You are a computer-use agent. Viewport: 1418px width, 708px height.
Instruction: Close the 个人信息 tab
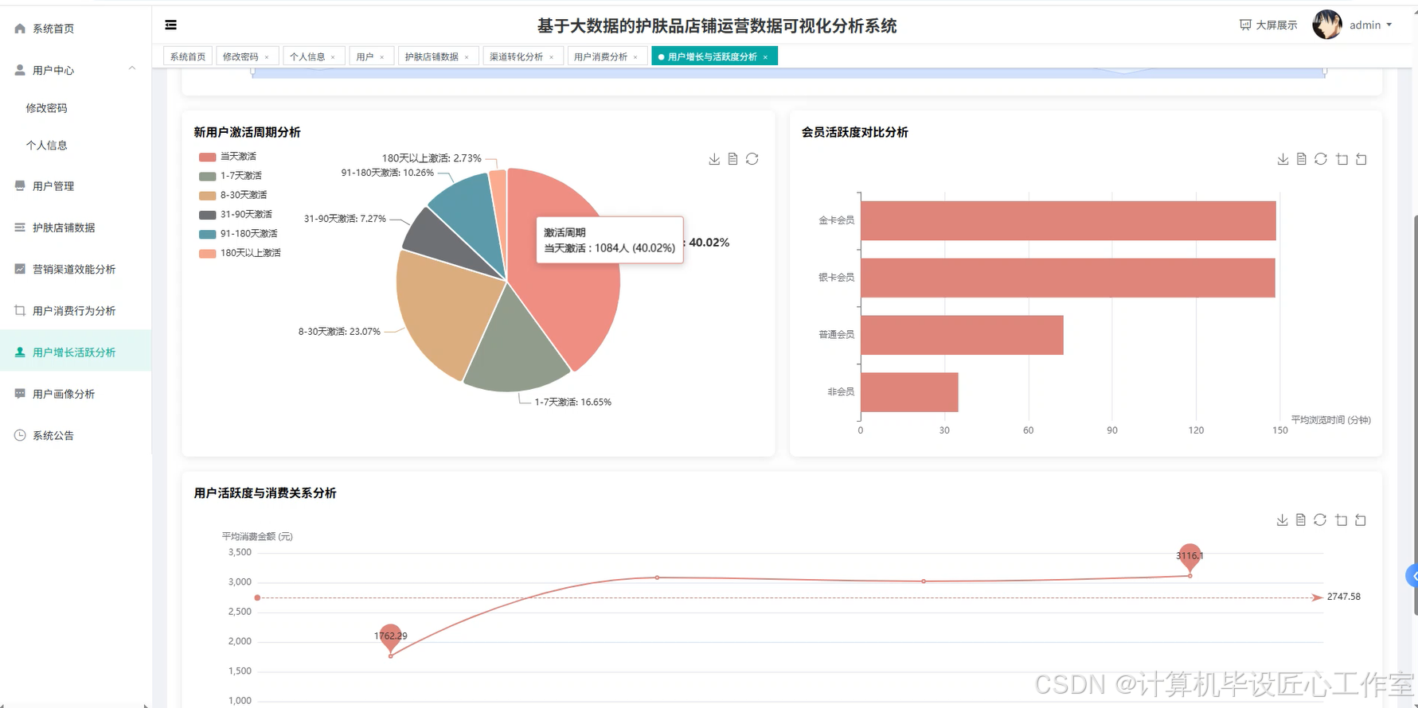click(333, 57)
